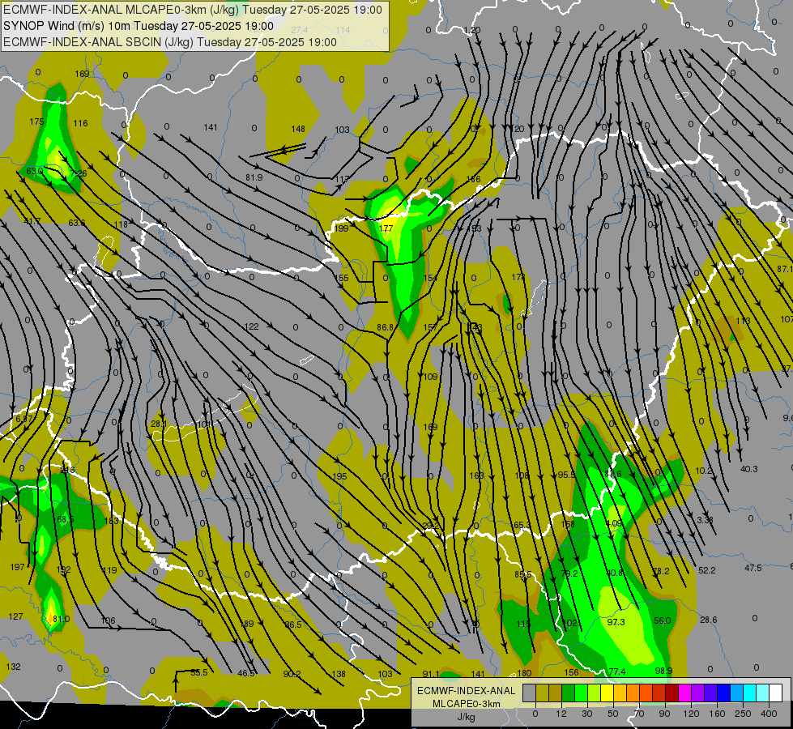Click the 'SYNOP Wind (m/s) 10m' header line
The image size is (793, 729).
[139, 26]
